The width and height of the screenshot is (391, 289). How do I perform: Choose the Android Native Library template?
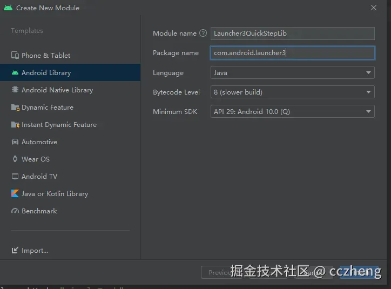[x=70, y=90]
